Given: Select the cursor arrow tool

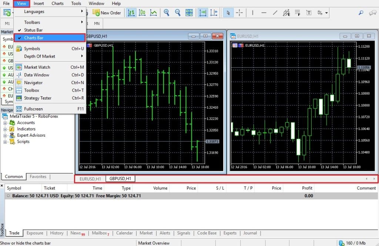Looking at the screenshot, I should point(228,13).
